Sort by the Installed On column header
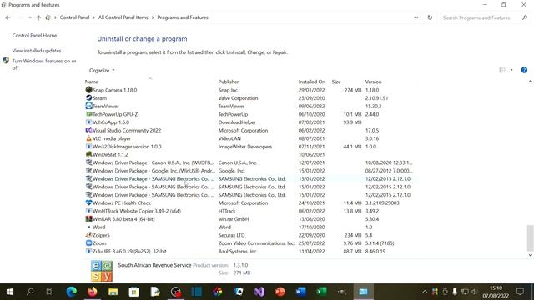The image size is (534, 300). [311, 82]
